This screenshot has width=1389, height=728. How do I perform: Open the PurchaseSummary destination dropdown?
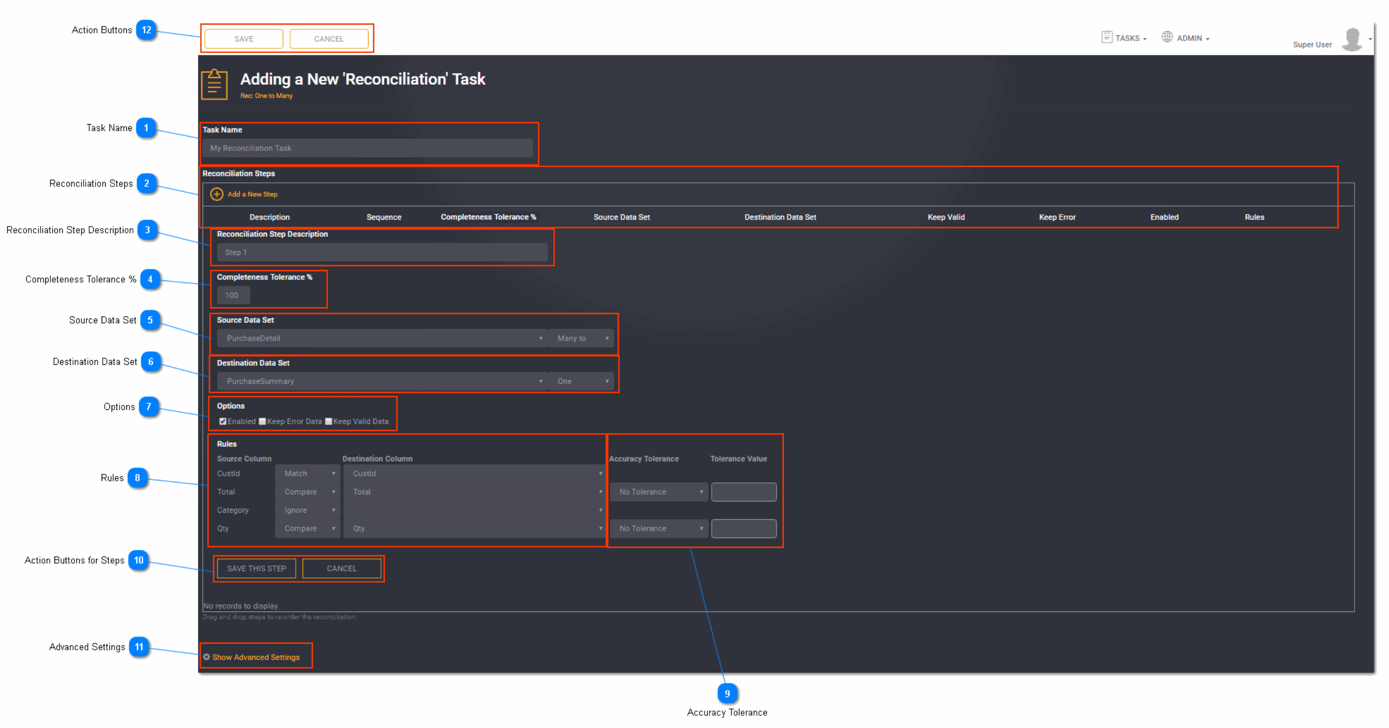[382, 381]
